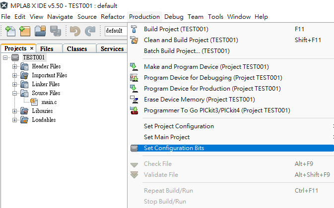Open the Debug menu
The width and height of the screenshot is (334, 208).
[x=174, y=17]
